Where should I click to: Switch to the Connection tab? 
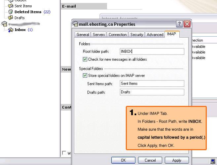tap(118, 35)
